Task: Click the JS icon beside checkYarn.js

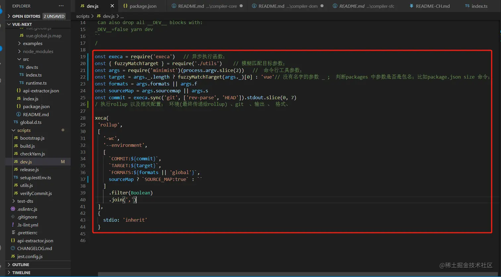Action: pos(16,154)
